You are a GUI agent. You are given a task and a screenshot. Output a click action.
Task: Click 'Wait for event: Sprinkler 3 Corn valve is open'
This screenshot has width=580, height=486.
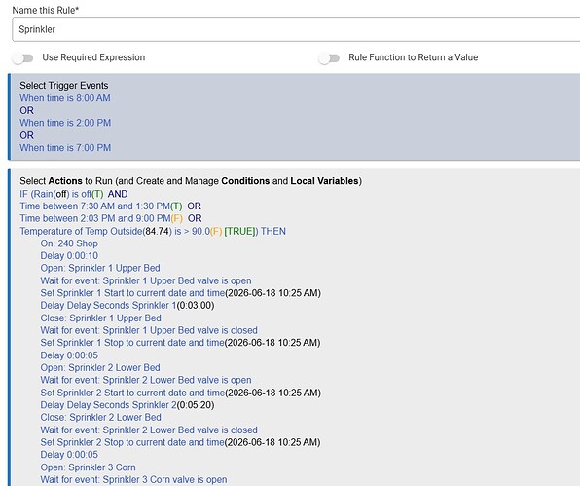(x=133, y=480)
